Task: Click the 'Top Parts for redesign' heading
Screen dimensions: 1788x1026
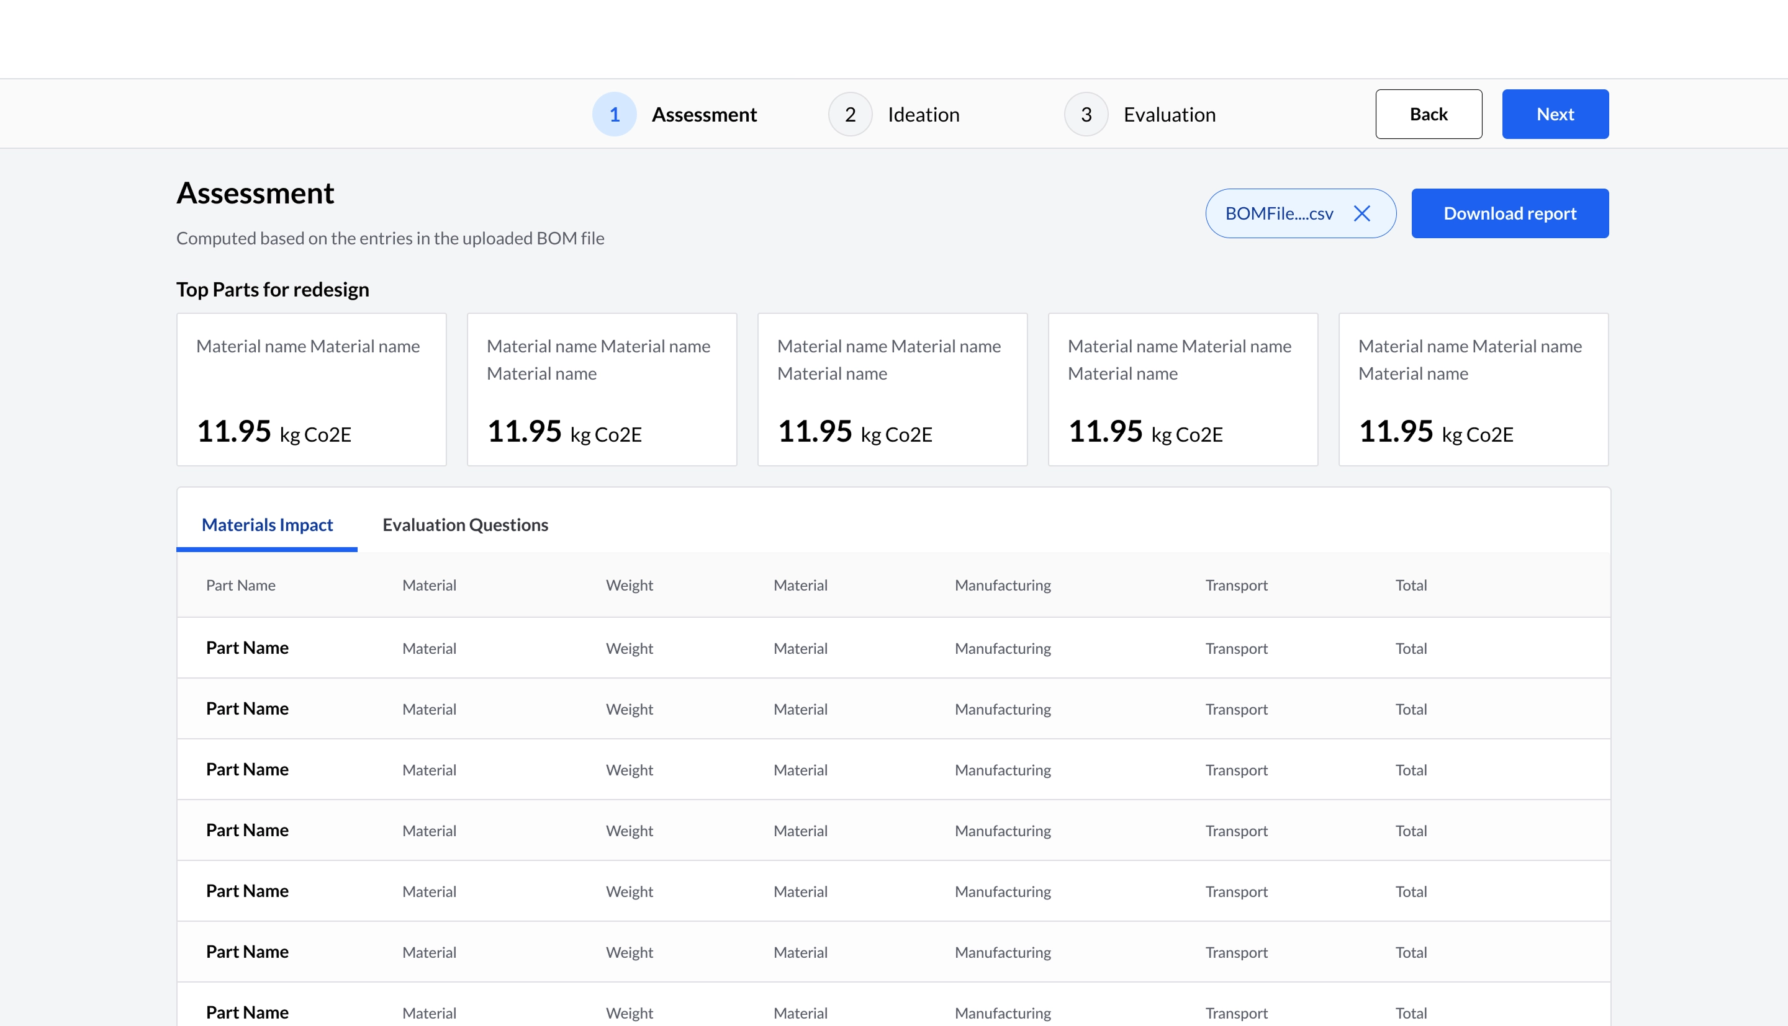Action: pos(273,290)
